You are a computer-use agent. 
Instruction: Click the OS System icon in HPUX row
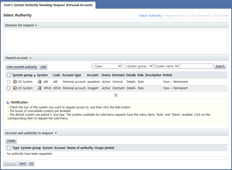point(15,88)
